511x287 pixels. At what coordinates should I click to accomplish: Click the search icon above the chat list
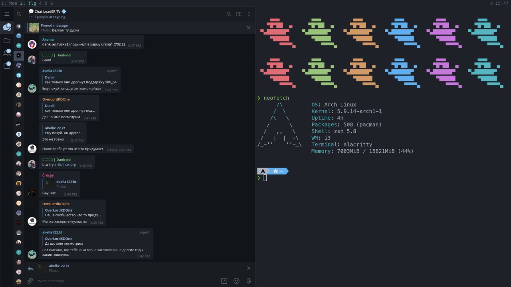[19, 14]
